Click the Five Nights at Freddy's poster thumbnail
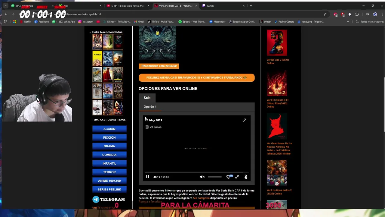385x217 pixels. [x=277, y=42]
